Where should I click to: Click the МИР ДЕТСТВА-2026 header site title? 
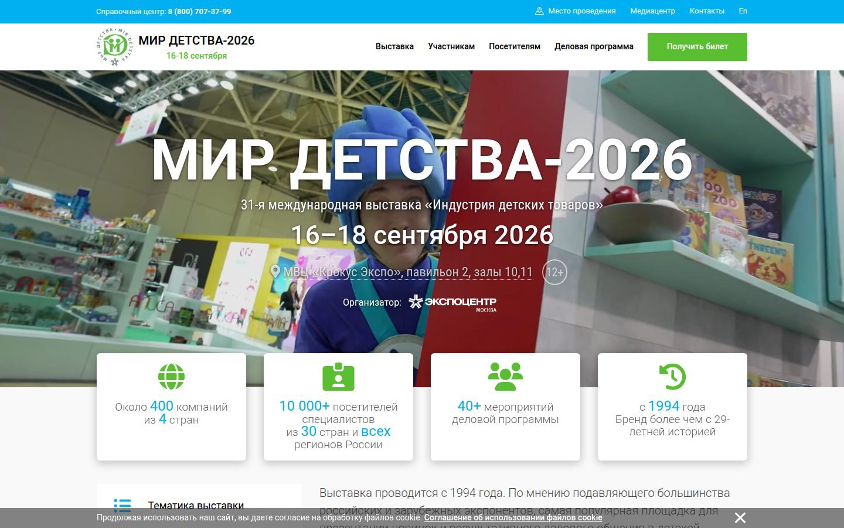pos(196,40)
